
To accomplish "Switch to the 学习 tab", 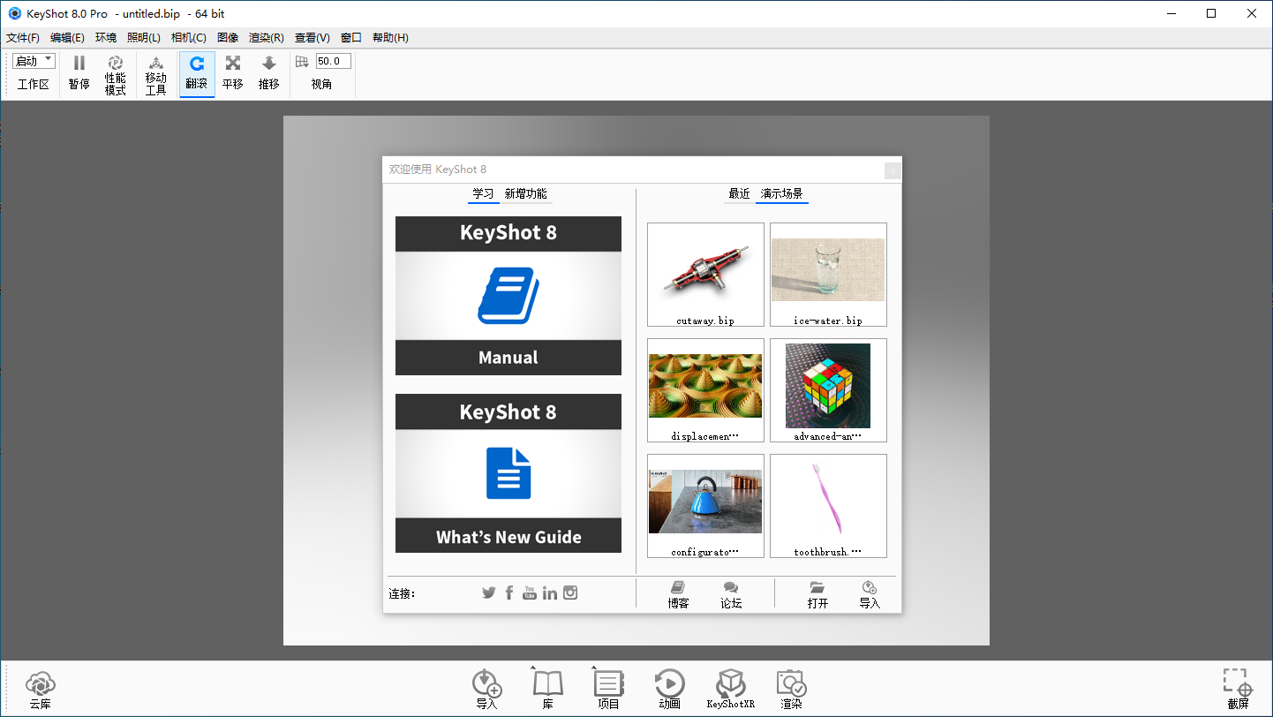I will pos(483,194).
